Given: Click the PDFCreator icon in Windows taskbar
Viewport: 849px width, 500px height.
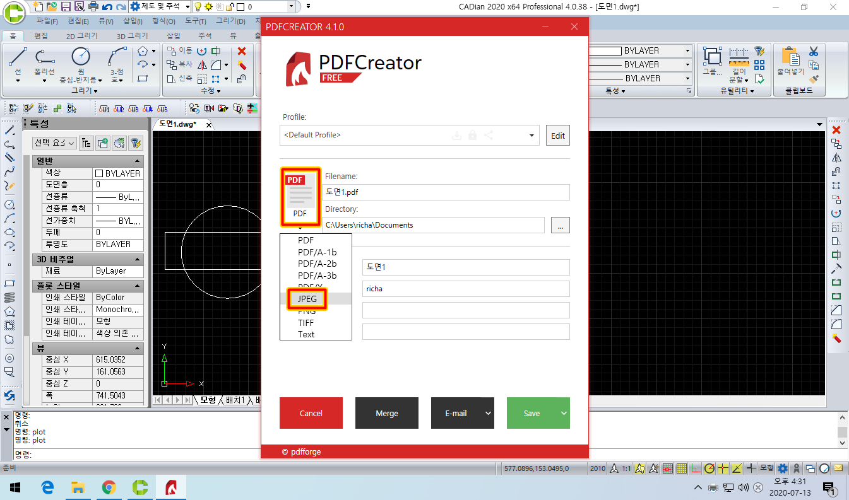Looking at the screenshot, I should [x=170, y=487].
